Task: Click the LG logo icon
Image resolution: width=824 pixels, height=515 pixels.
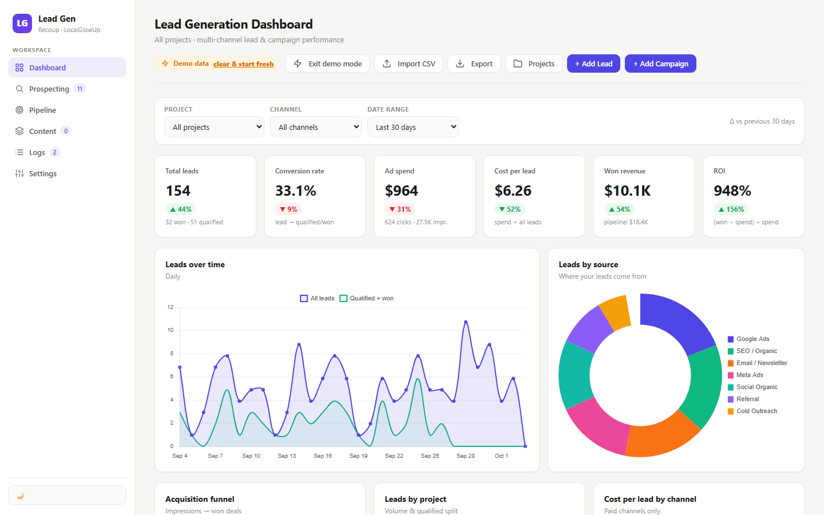Action: point(22,23)
